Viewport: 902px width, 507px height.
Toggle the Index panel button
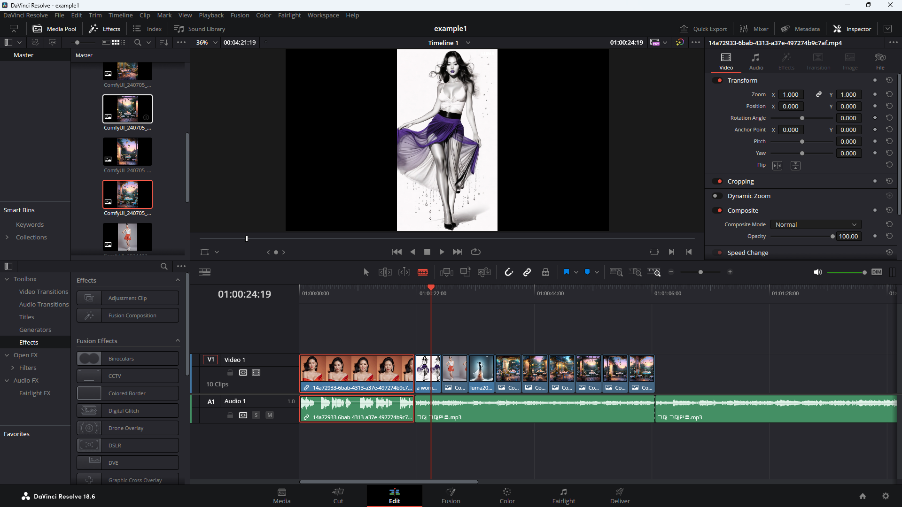[x=147, y=29]
